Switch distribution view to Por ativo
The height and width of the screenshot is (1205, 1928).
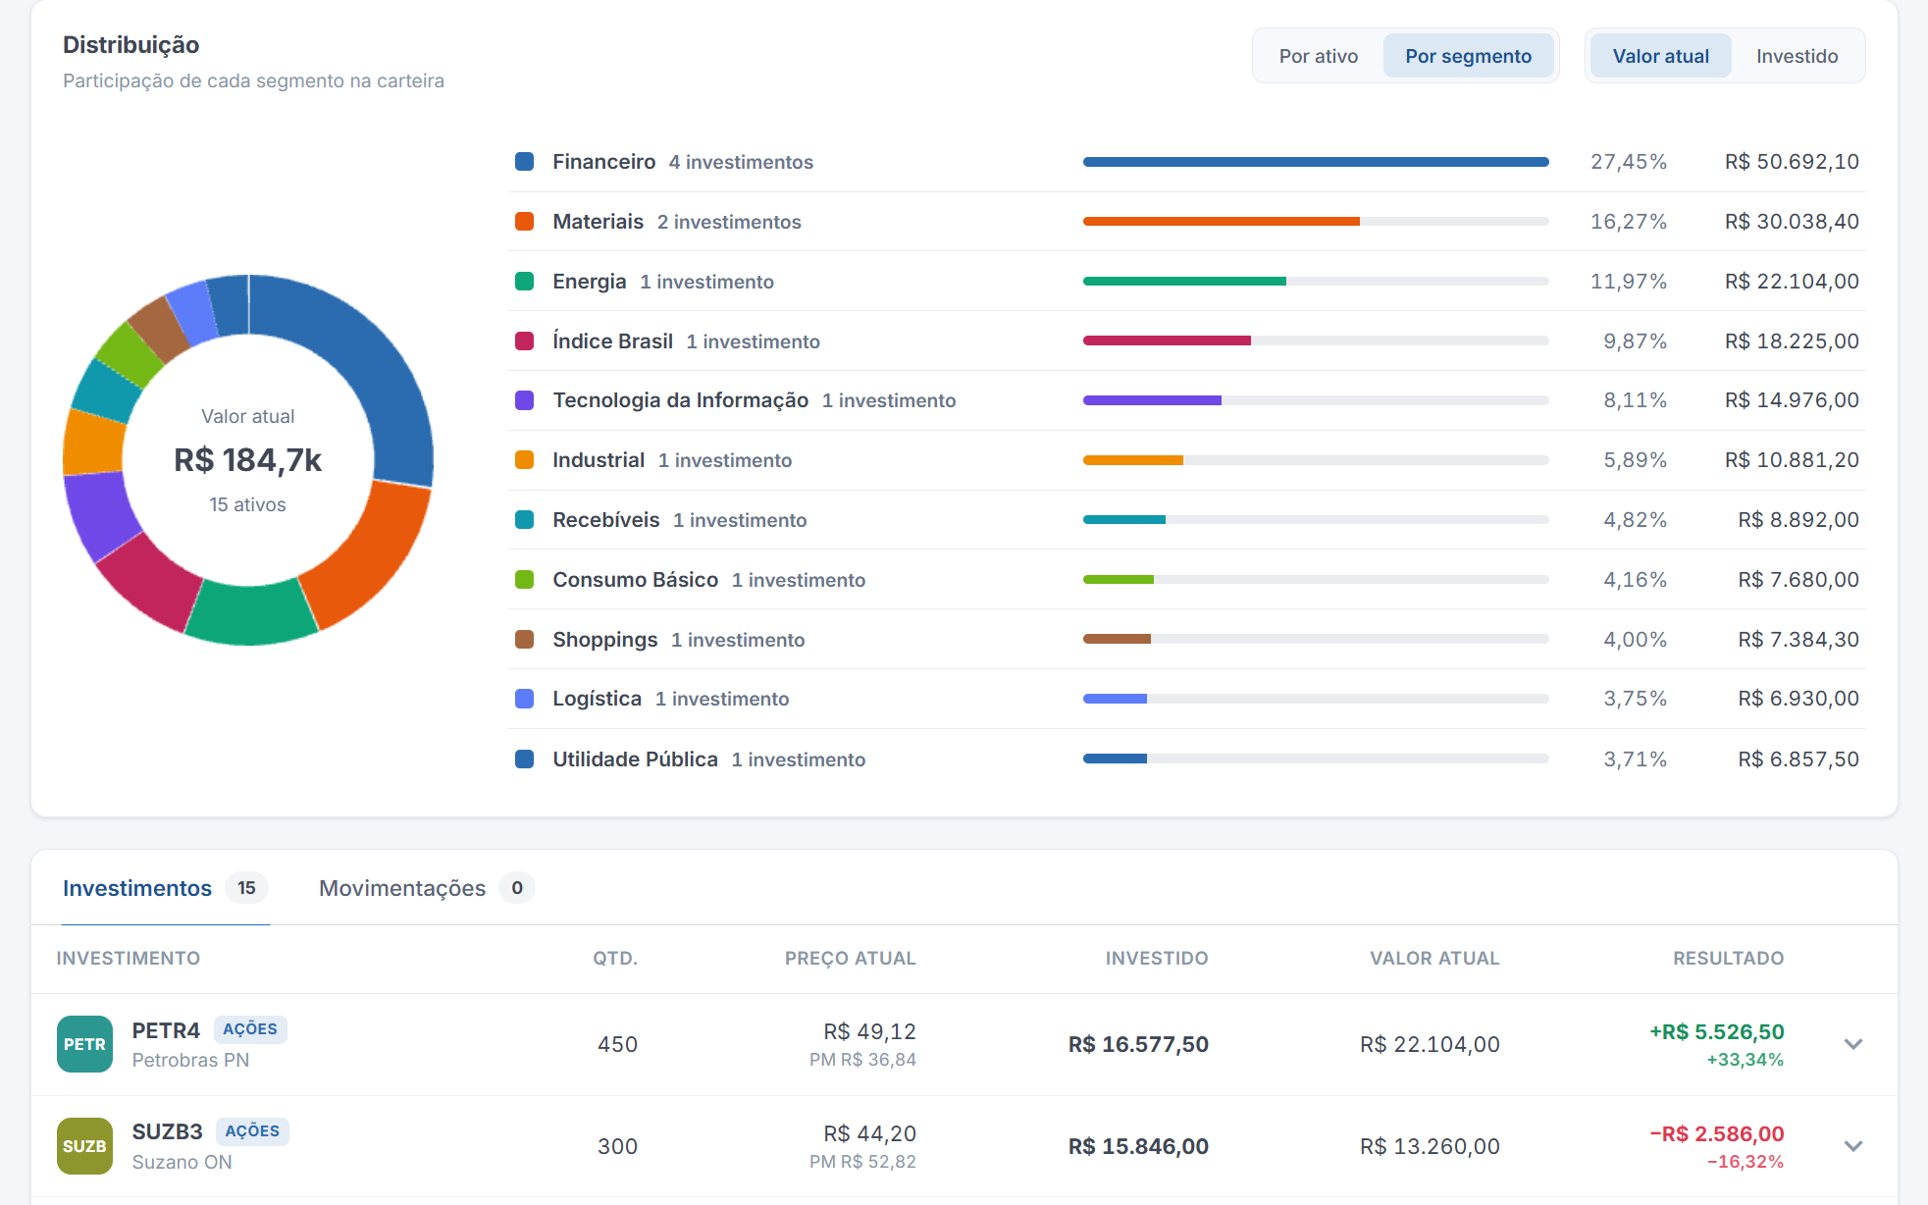point(1318,56)
